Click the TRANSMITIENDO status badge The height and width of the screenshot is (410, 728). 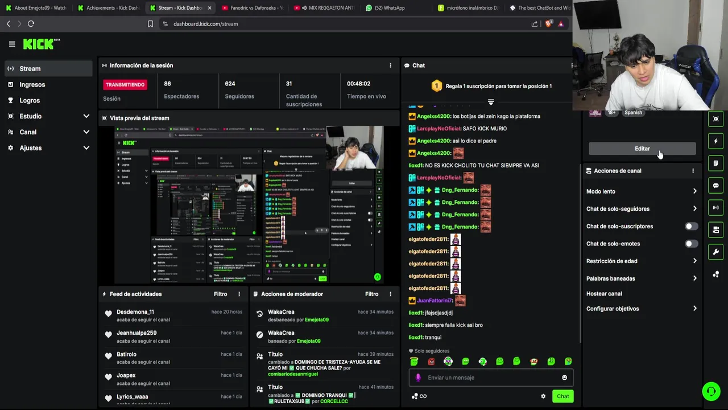(x=125, y=85)
